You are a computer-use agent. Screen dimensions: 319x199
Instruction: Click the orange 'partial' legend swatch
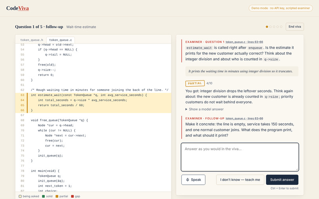pos(57,196)
